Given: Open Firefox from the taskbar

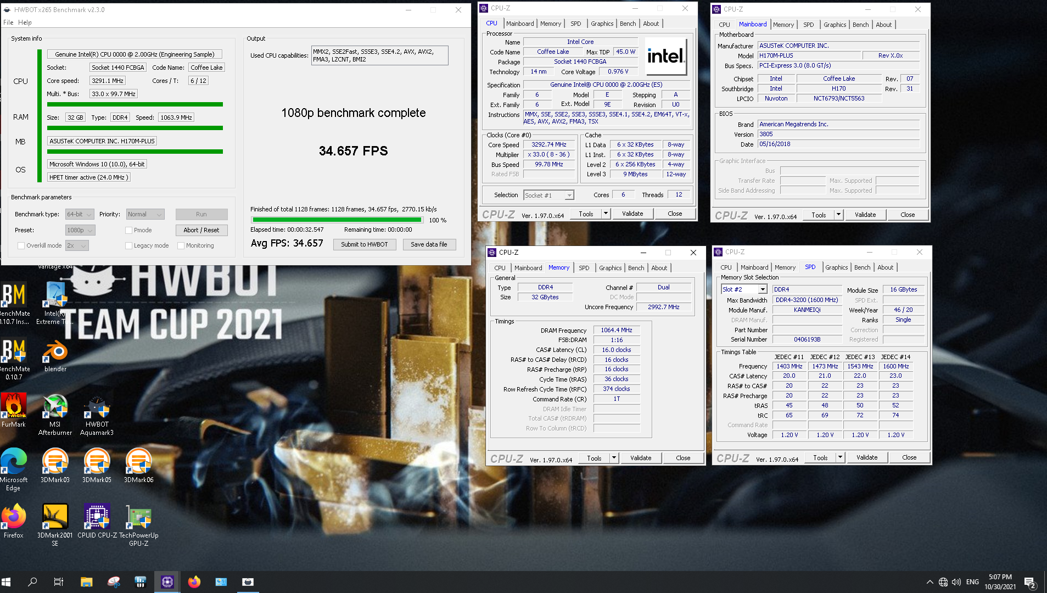Looking at the screenshot, I should [x=194, y=582].
